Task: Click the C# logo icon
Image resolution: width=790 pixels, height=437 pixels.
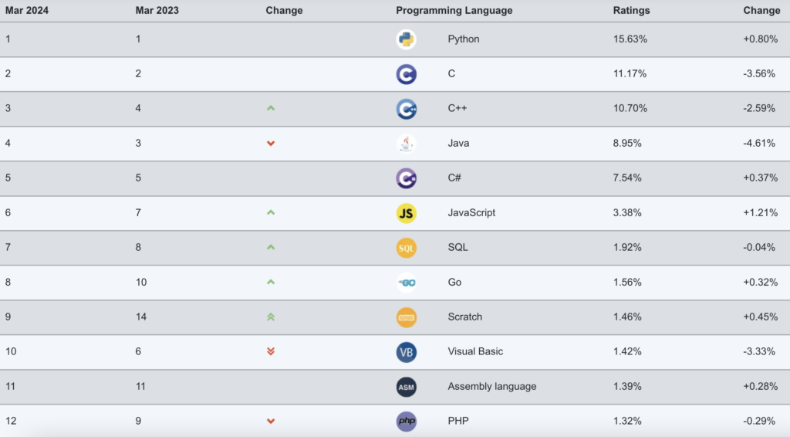Action: point(406,178)
